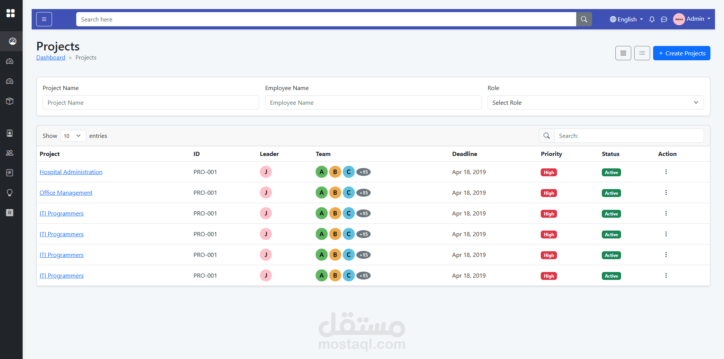724x359 pixels.
Task: Click leader avatar J for Hospital Administration
Action: point(266,172)
